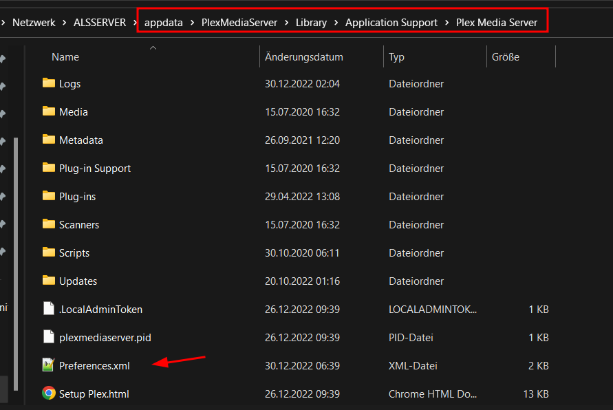Select the Metadata folder name

81,140
